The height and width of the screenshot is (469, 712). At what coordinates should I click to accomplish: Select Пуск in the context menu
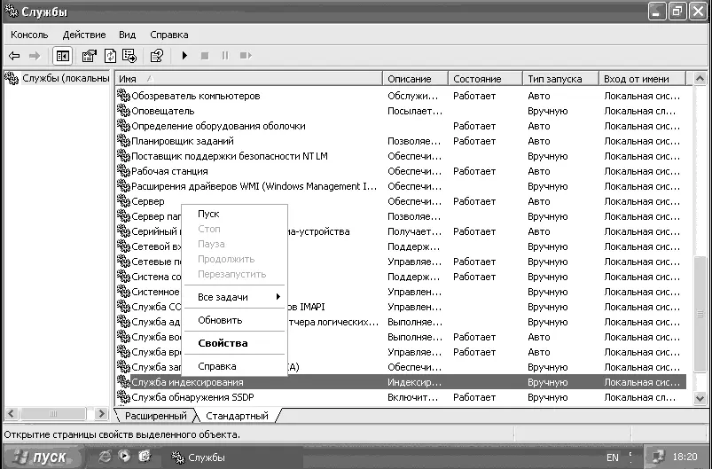coord(208,214)
